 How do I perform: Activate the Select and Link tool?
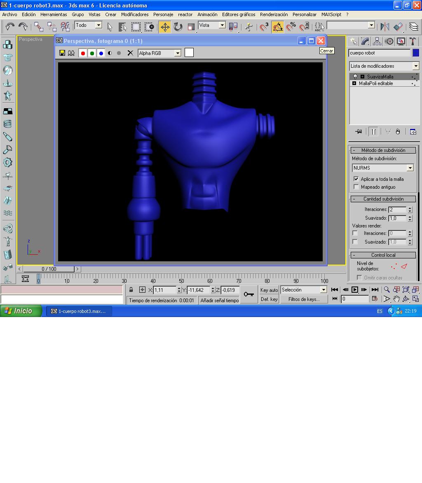(38, 27)
